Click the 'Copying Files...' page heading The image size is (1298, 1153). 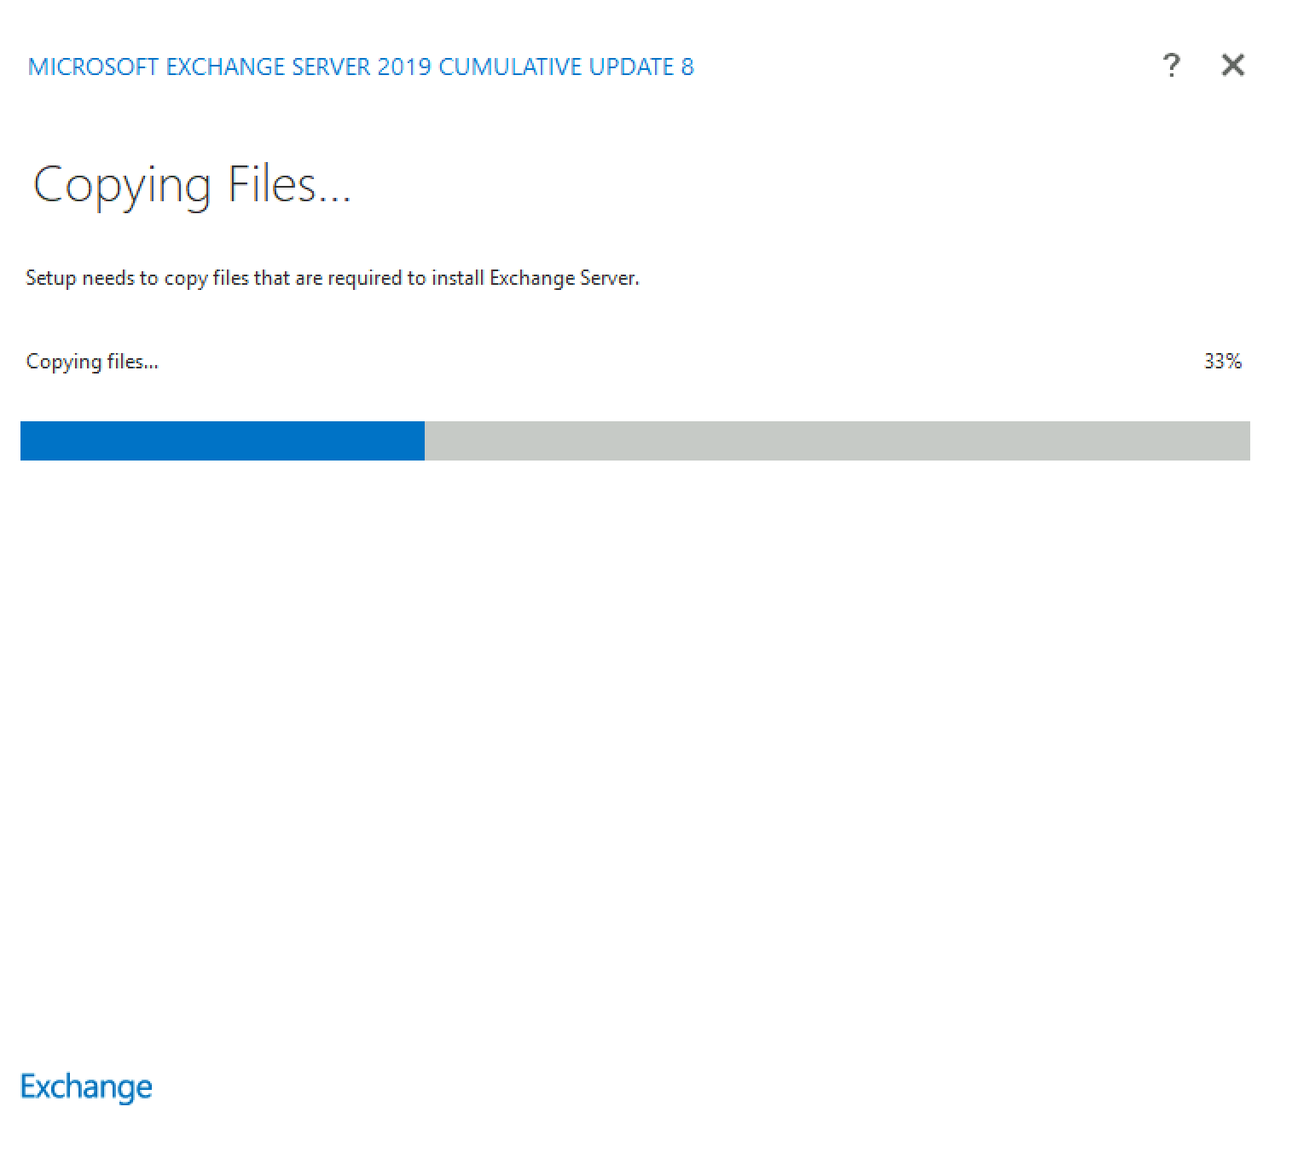click(x=192, y=185)
